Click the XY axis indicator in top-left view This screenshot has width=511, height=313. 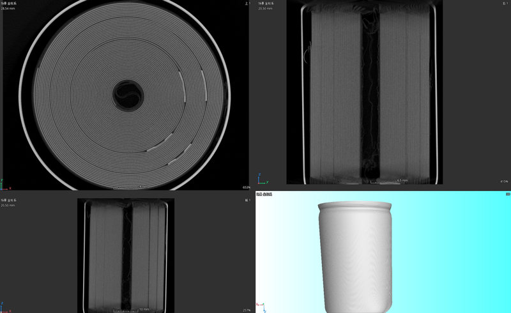tap(4, 185)
